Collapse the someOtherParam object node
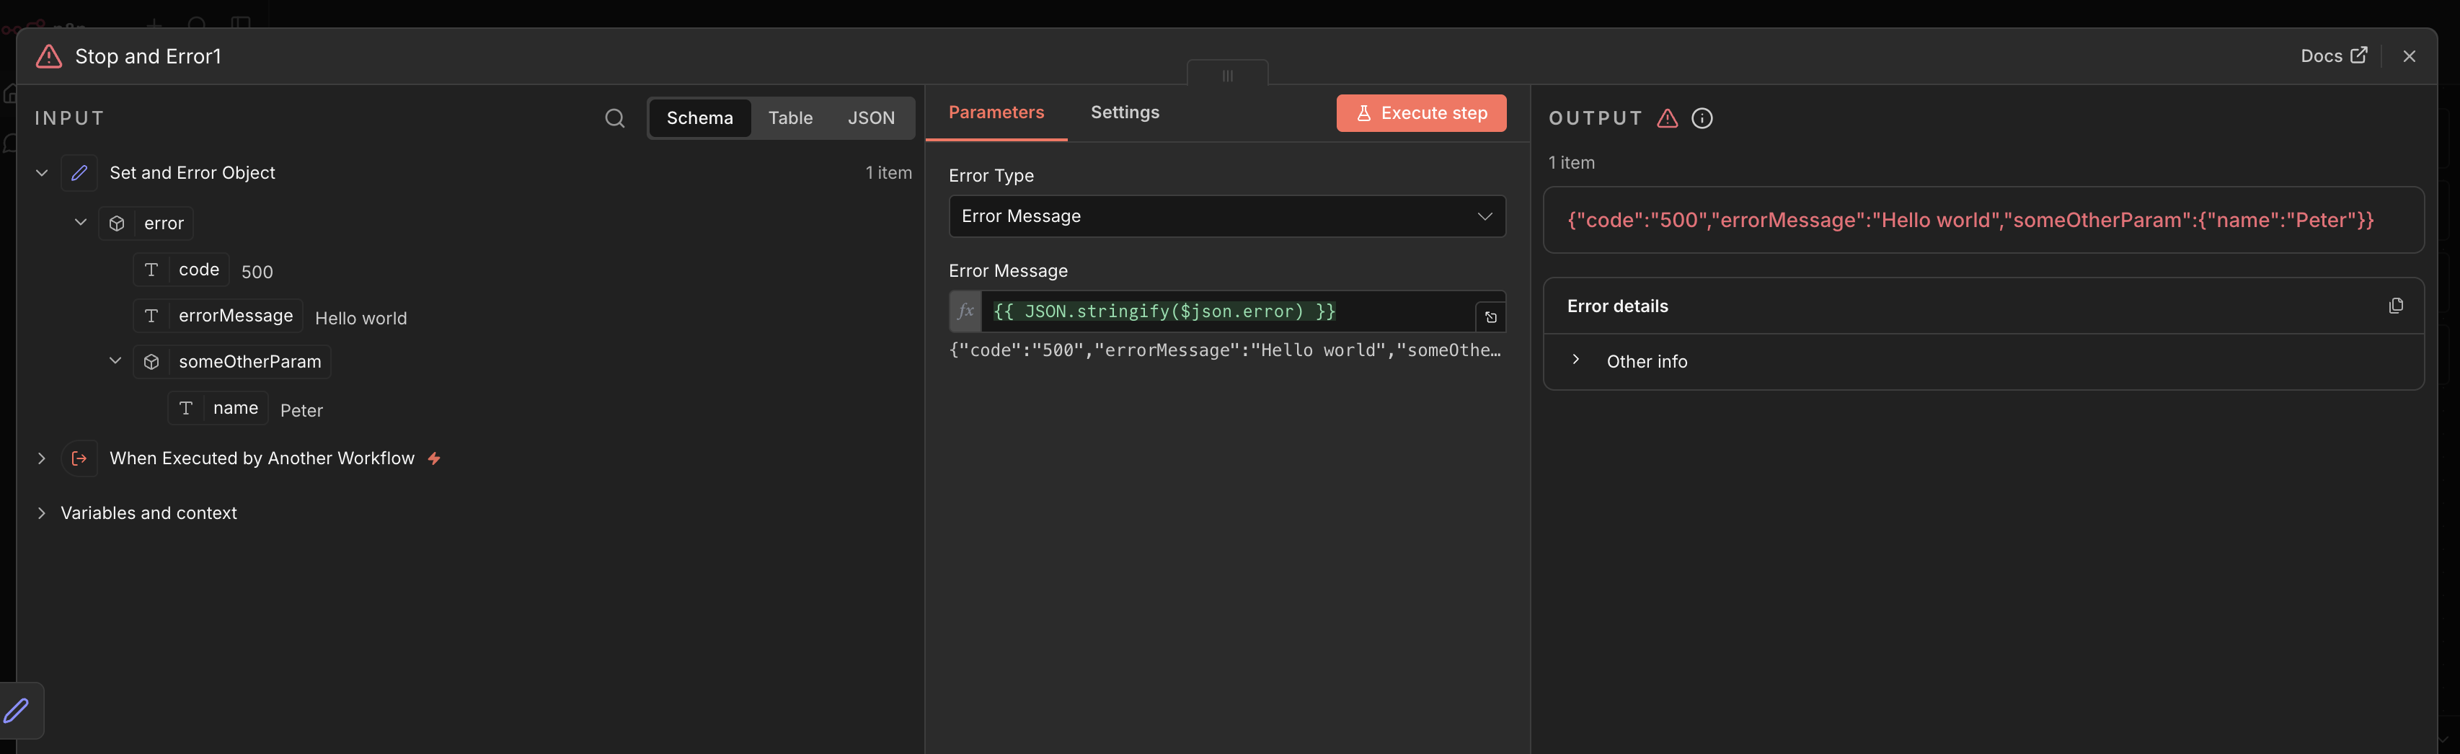 [115, 360]
